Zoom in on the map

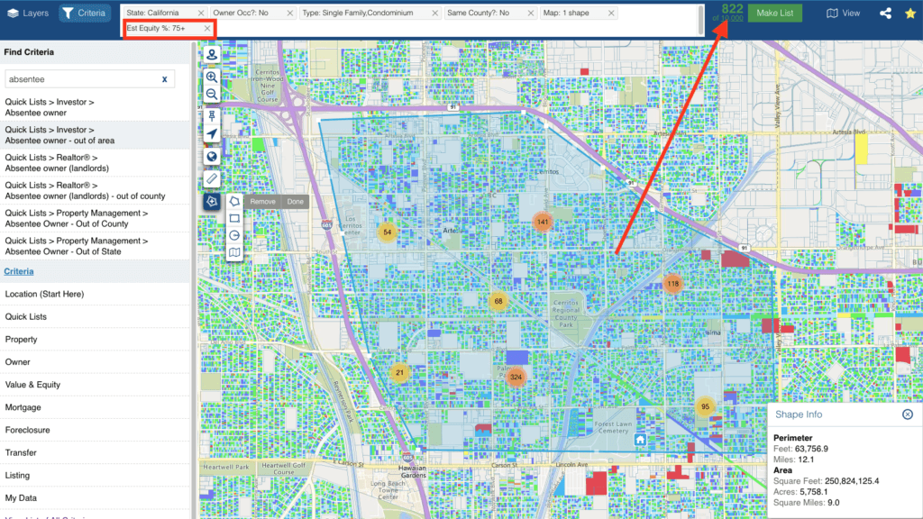(211, 77)
